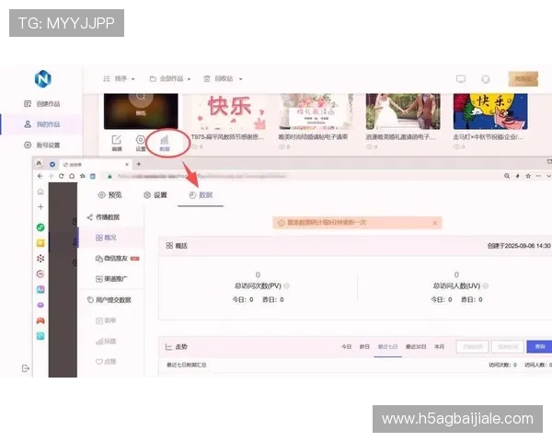Select 渠道推广 in the data menu
This screenshot has height=442, width=552.
[111, 279]
